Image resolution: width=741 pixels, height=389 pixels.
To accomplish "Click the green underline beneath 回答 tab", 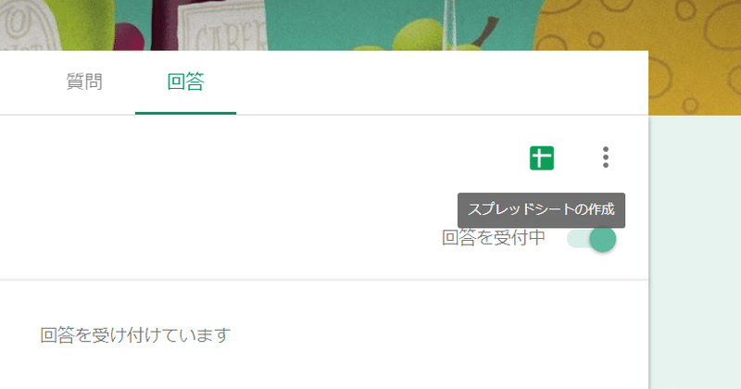I will (186, 113).
